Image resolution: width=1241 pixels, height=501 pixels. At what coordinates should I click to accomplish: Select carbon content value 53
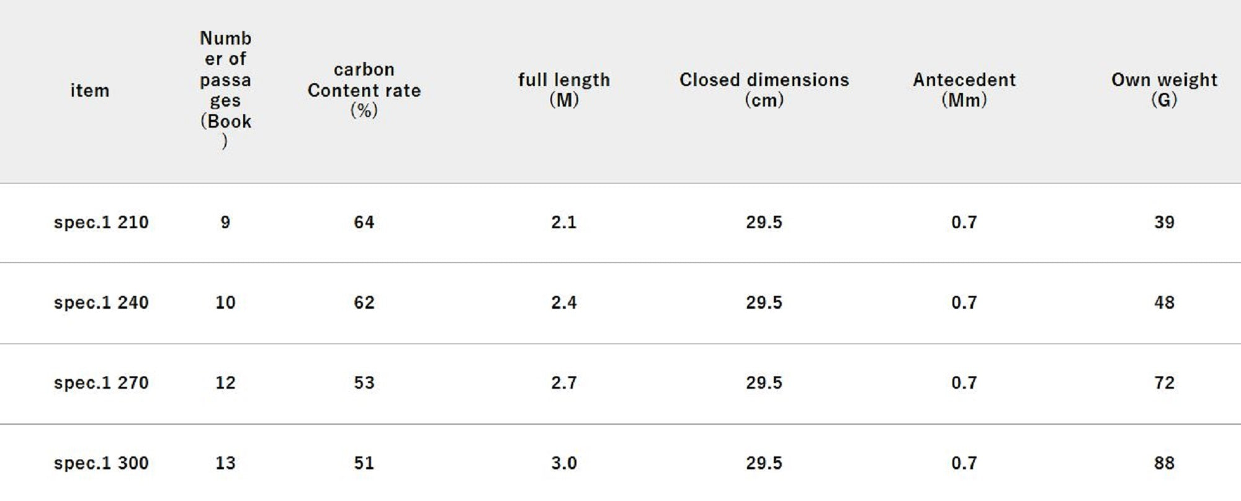coord(364,383)
